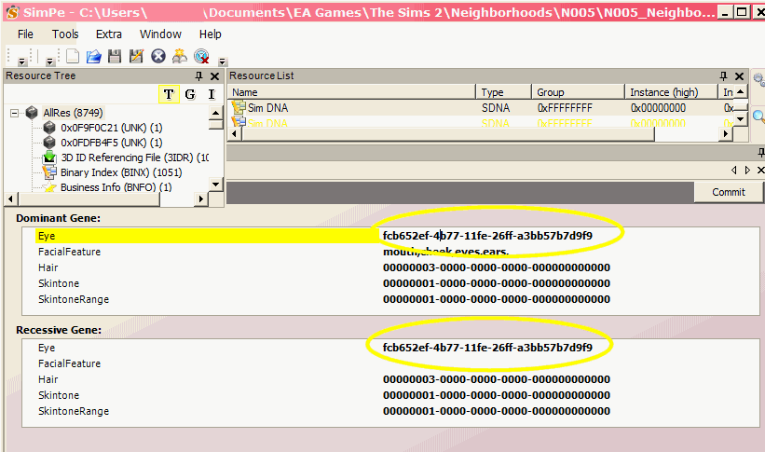765x452 pixels.
Task: Go to previous document tab arrow
Action: coord(733,170)
